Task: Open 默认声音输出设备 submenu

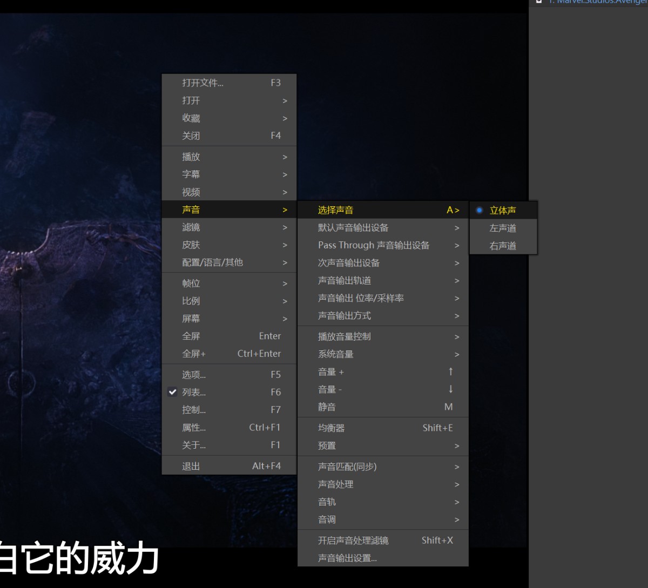Action: pos(383,228)
